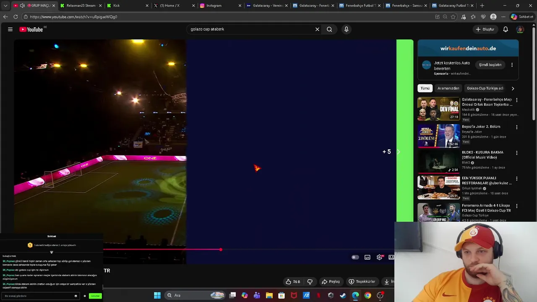
Task: Open Copilot Sohbet et button
Action: (x=522, y=17)
